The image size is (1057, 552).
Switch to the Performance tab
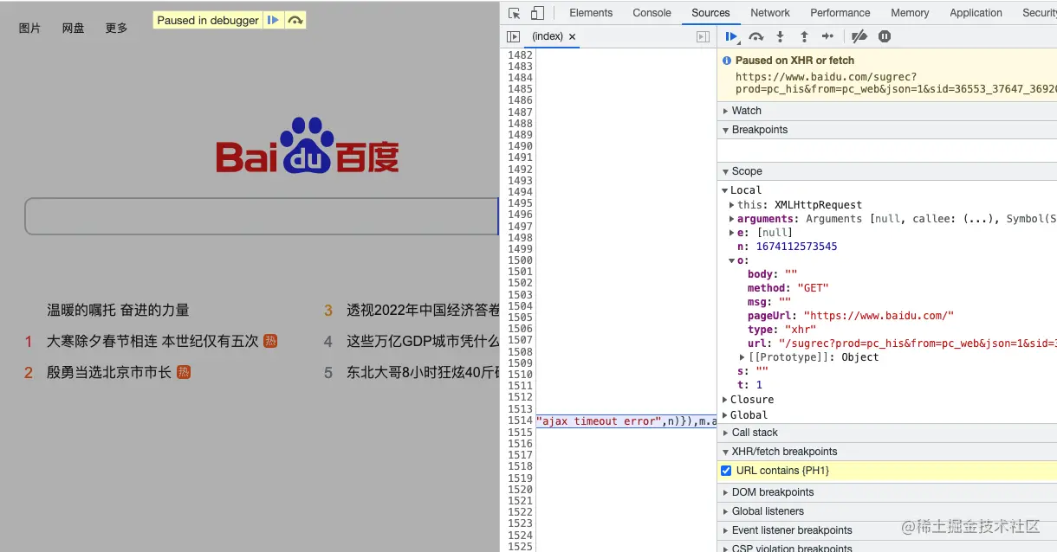click(x=840, y=13)
